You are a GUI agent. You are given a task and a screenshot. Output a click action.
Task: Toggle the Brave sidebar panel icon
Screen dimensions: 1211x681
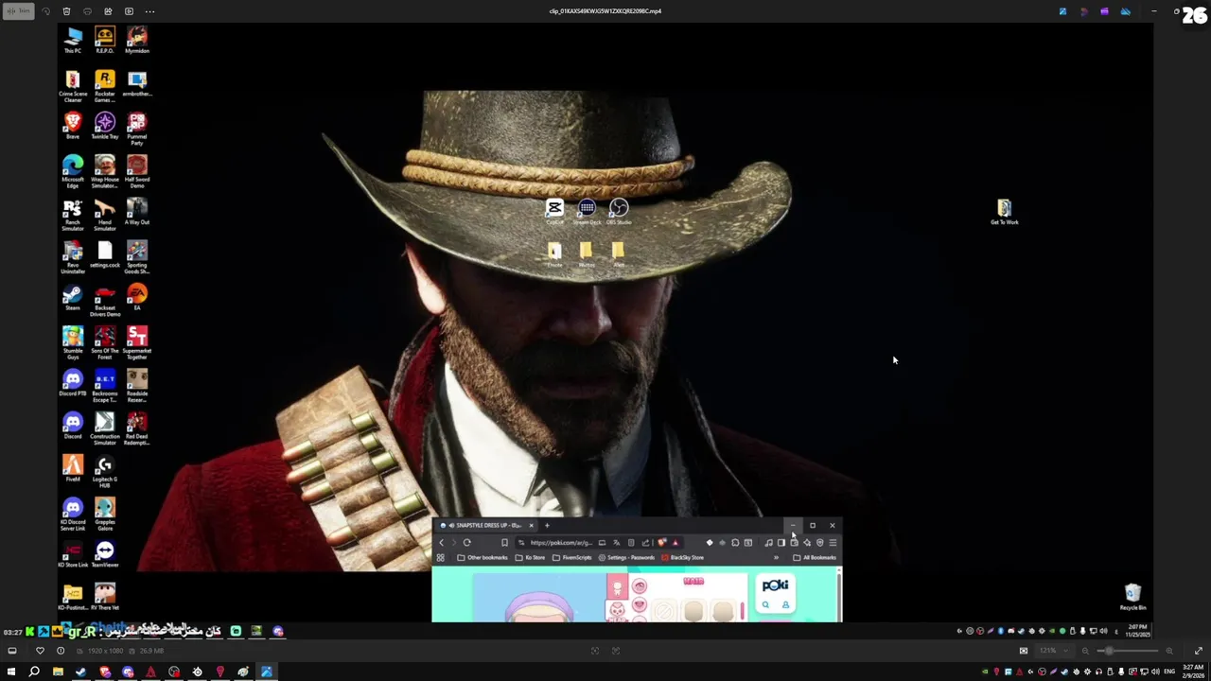tap(781, 543)
